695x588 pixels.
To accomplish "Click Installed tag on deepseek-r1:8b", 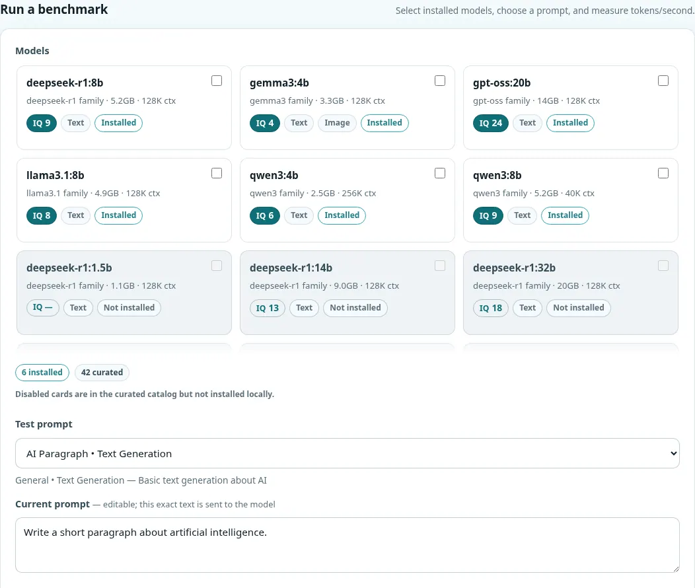I will point(118,123).
